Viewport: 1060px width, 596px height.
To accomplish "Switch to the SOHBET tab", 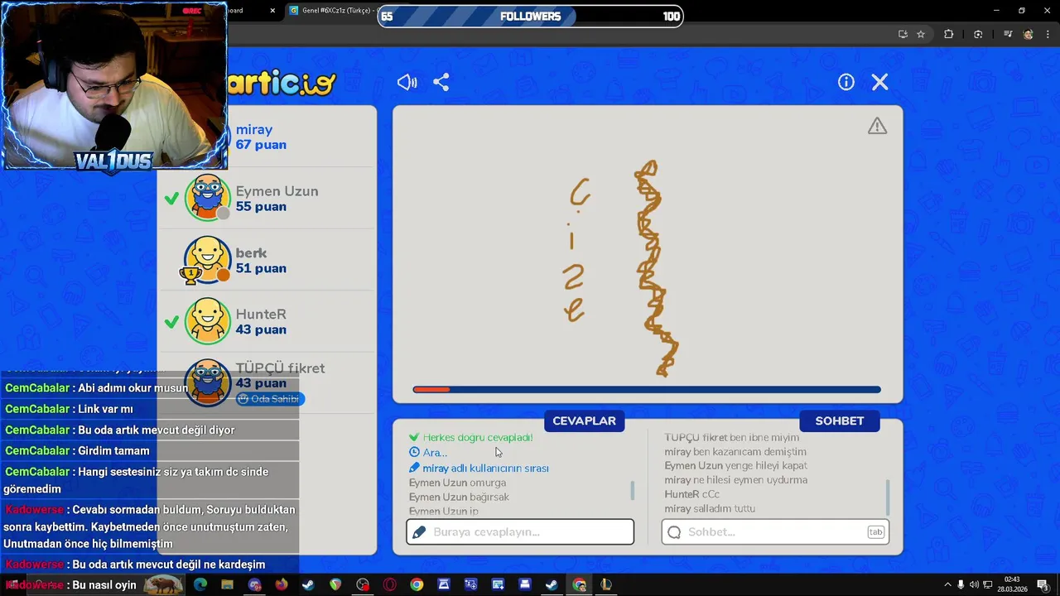I will click(839, 421).
